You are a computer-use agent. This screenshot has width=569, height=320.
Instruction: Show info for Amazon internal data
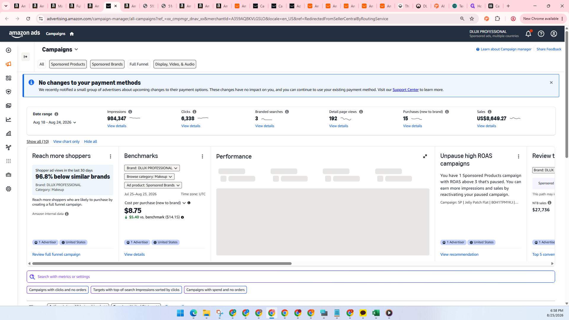click(67, 214)
